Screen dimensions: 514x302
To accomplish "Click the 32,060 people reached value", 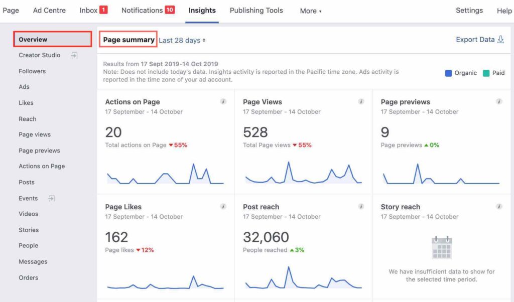I will click(x=266, y=237).
